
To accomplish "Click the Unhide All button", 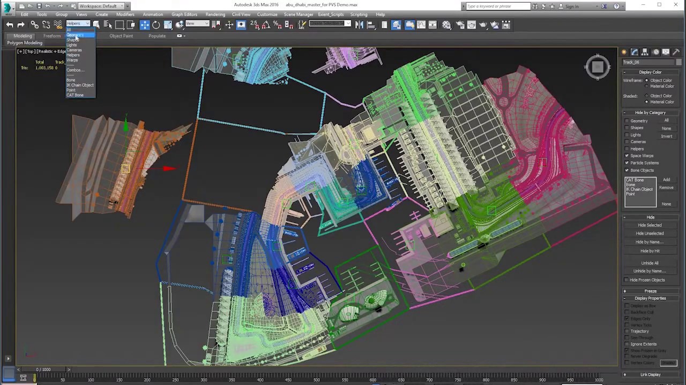I will (650, 263).
